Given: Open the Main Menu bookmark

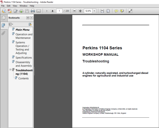Looking at the screenshot, I should tap(23, 30).
